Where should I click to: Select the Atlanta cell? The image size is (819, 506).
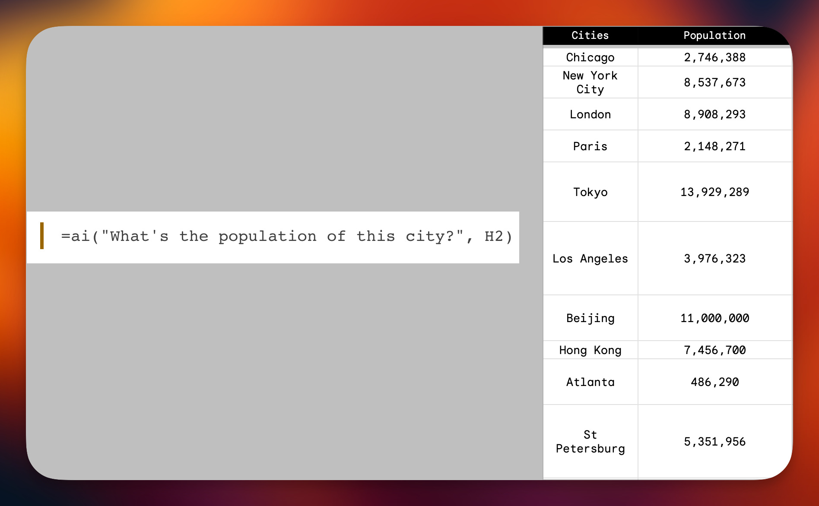[x=590, y=382]
